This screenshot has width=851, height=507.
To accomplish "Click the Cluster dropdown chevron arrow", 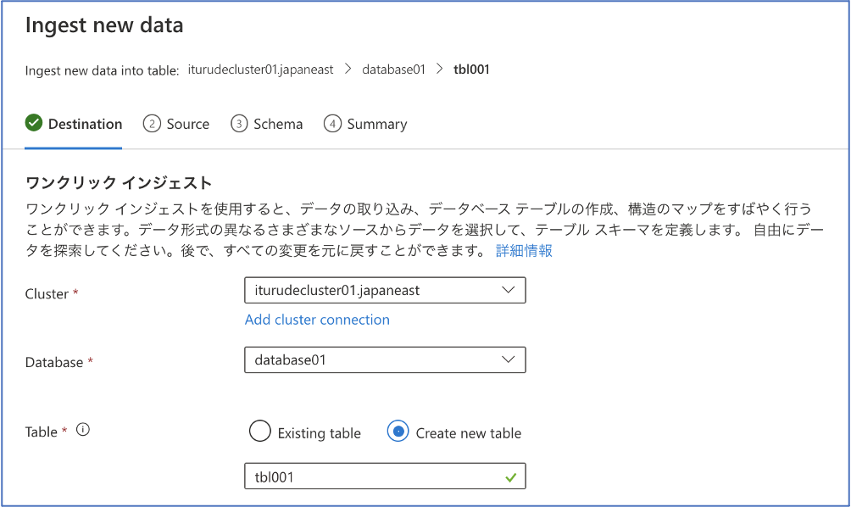I will 508,290.
